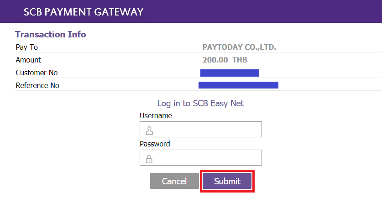Screen dimensions: 382x198
Task: Focus the Password input field
Action: point(201,157)
